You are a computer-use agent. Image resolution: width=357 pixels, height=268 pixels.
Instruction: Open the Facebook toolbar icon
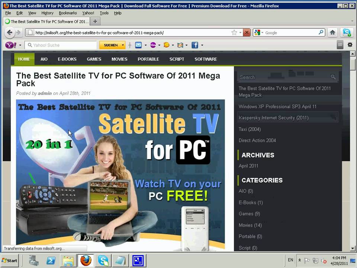pyautogui.click(x=194, y=45)
